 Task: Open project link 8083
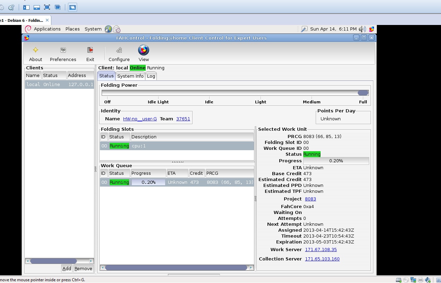pos(311,199)
